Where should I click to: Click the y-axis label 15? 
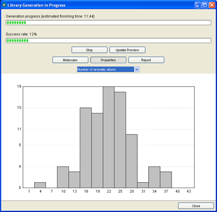click(x=19, y=108)
